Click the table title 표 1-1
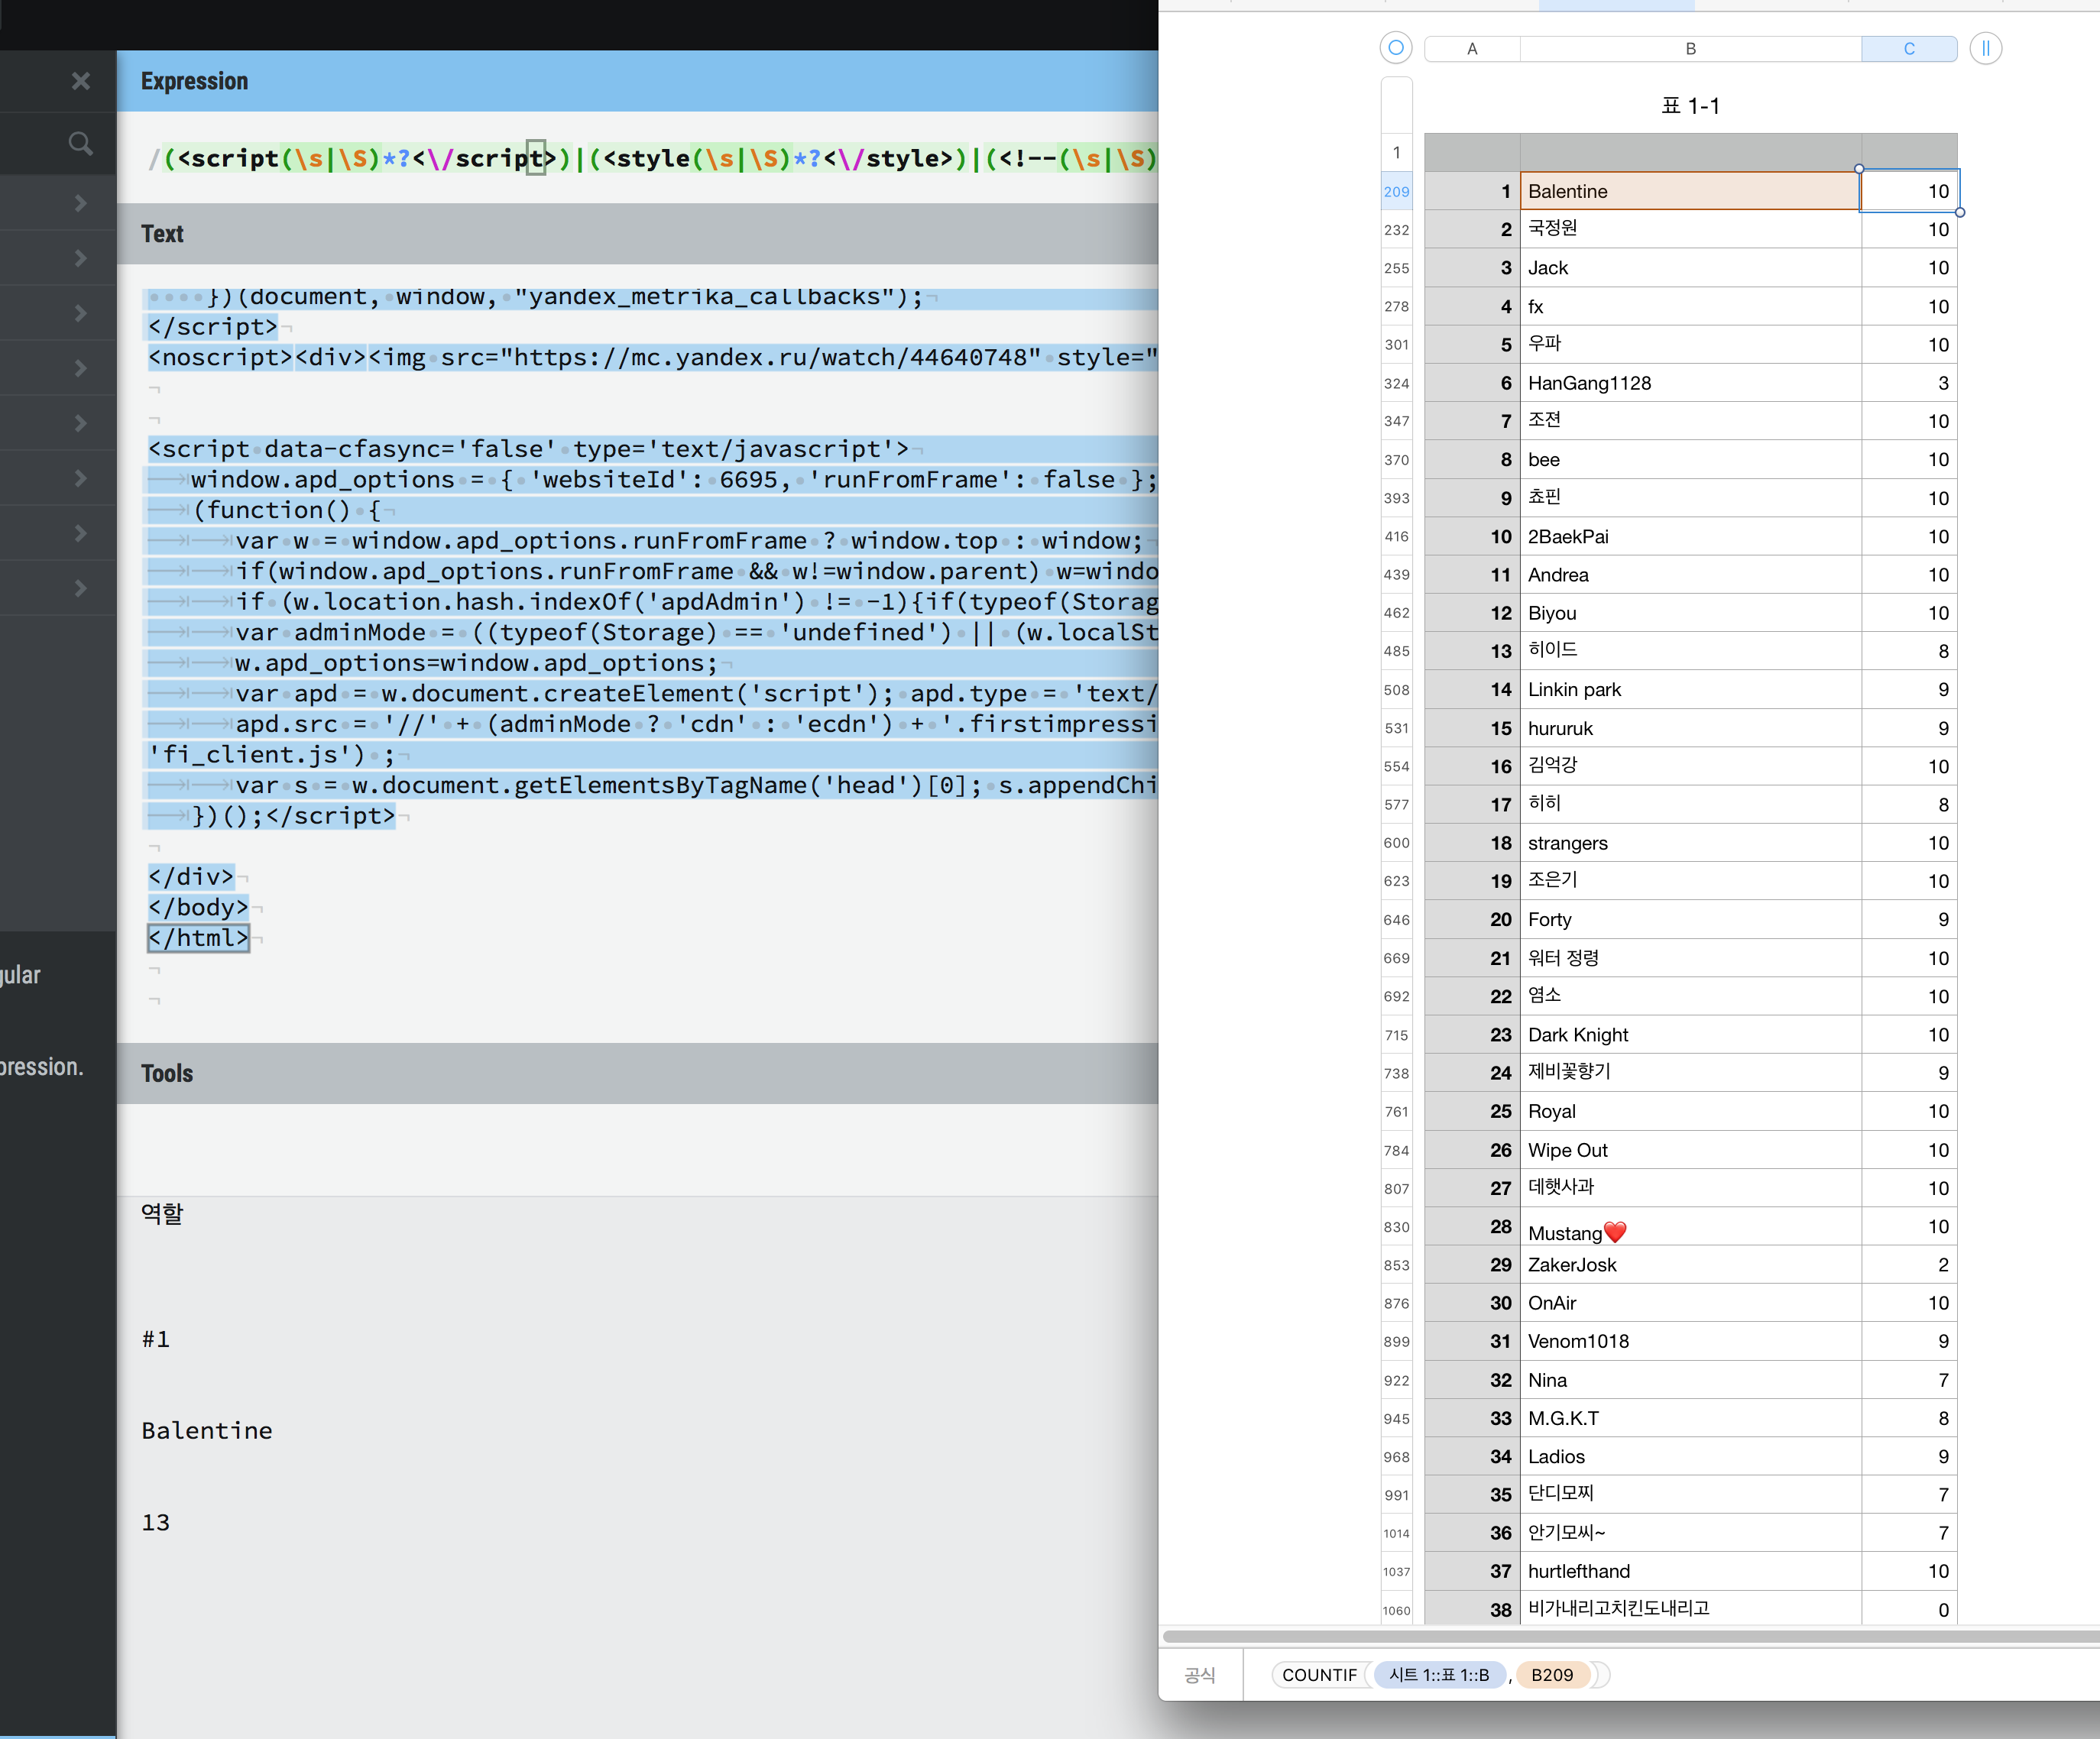The height and width of the screenshot is (1739, 2100). coord(1689,106)
